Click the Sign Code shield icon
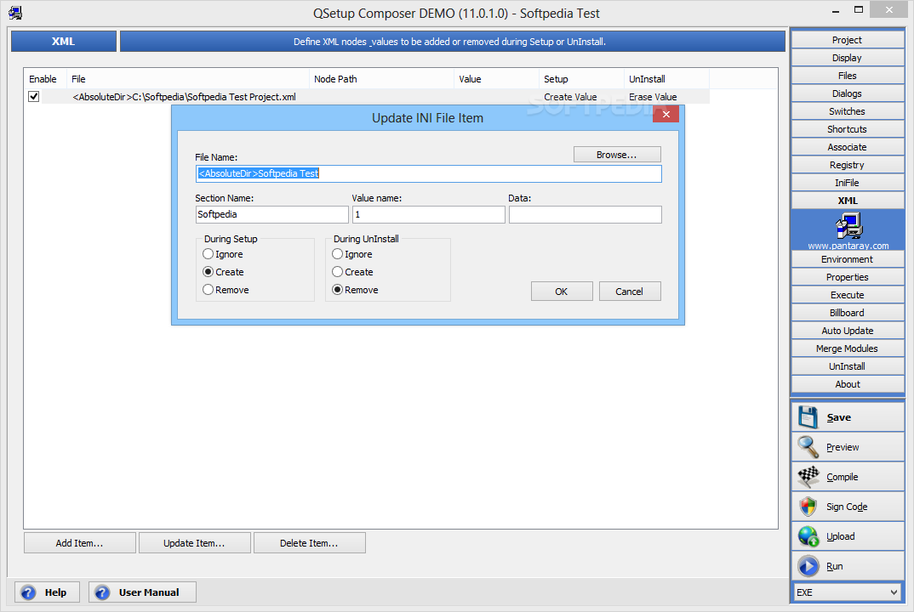This screenshot has height=612, width=914. point(808,507)
